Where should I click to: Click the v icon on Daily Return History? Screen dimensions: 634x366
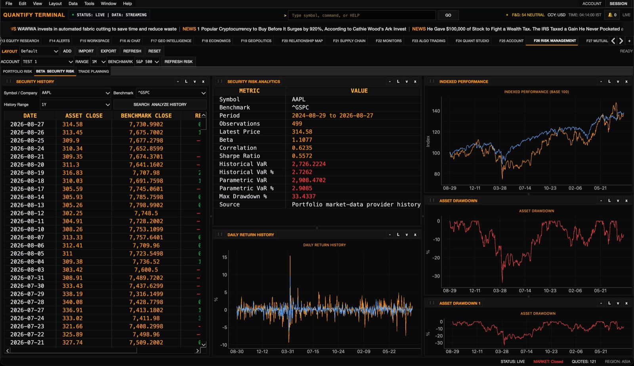tap(407, 235)
